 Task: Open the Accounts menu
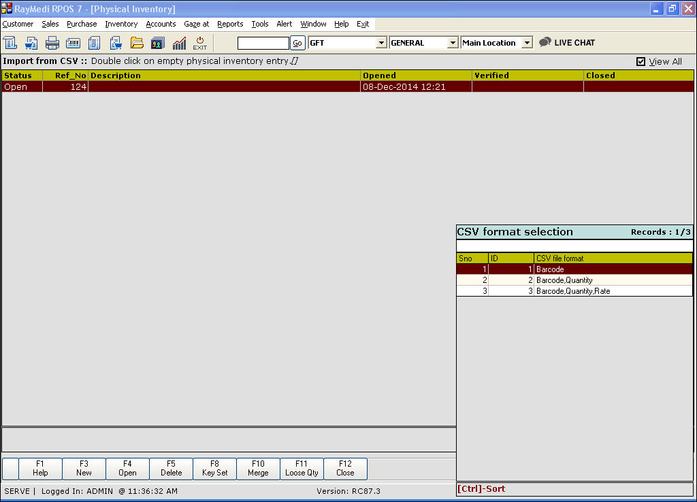(161, 24)
